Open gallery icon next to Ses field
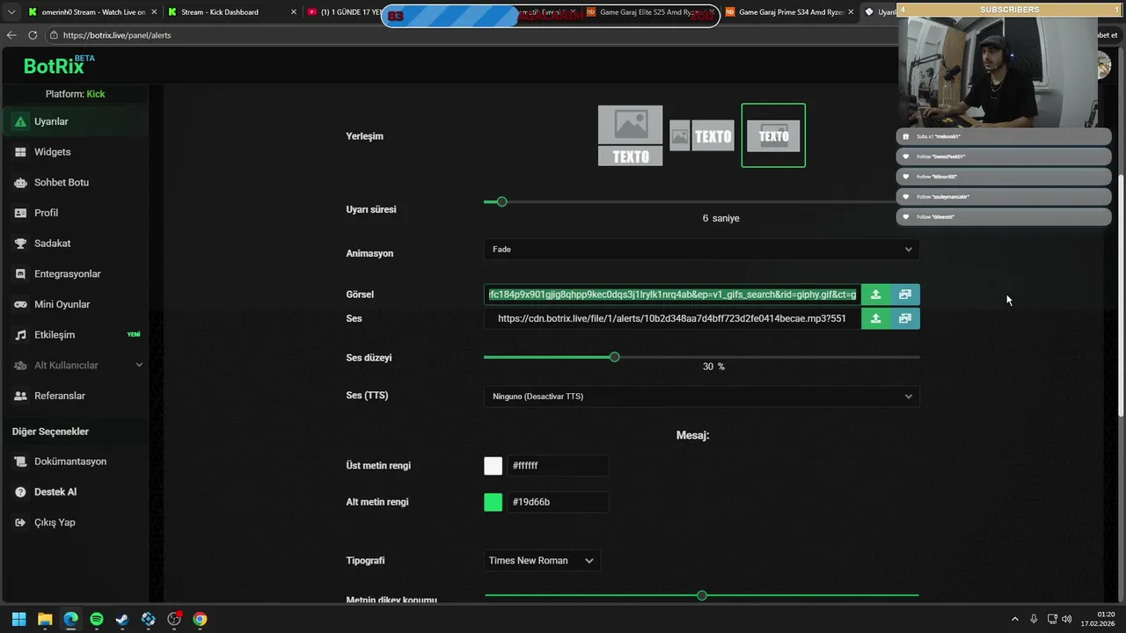 click(904, 318)
